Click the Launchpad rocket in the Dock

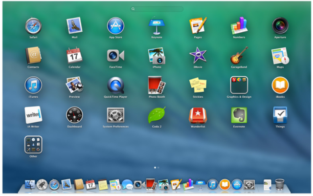coord(42,185)
